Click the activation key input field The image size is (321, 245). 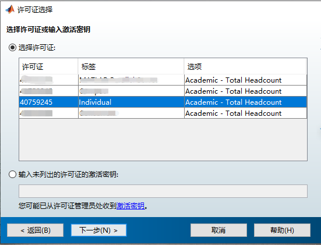click(163, 191)
